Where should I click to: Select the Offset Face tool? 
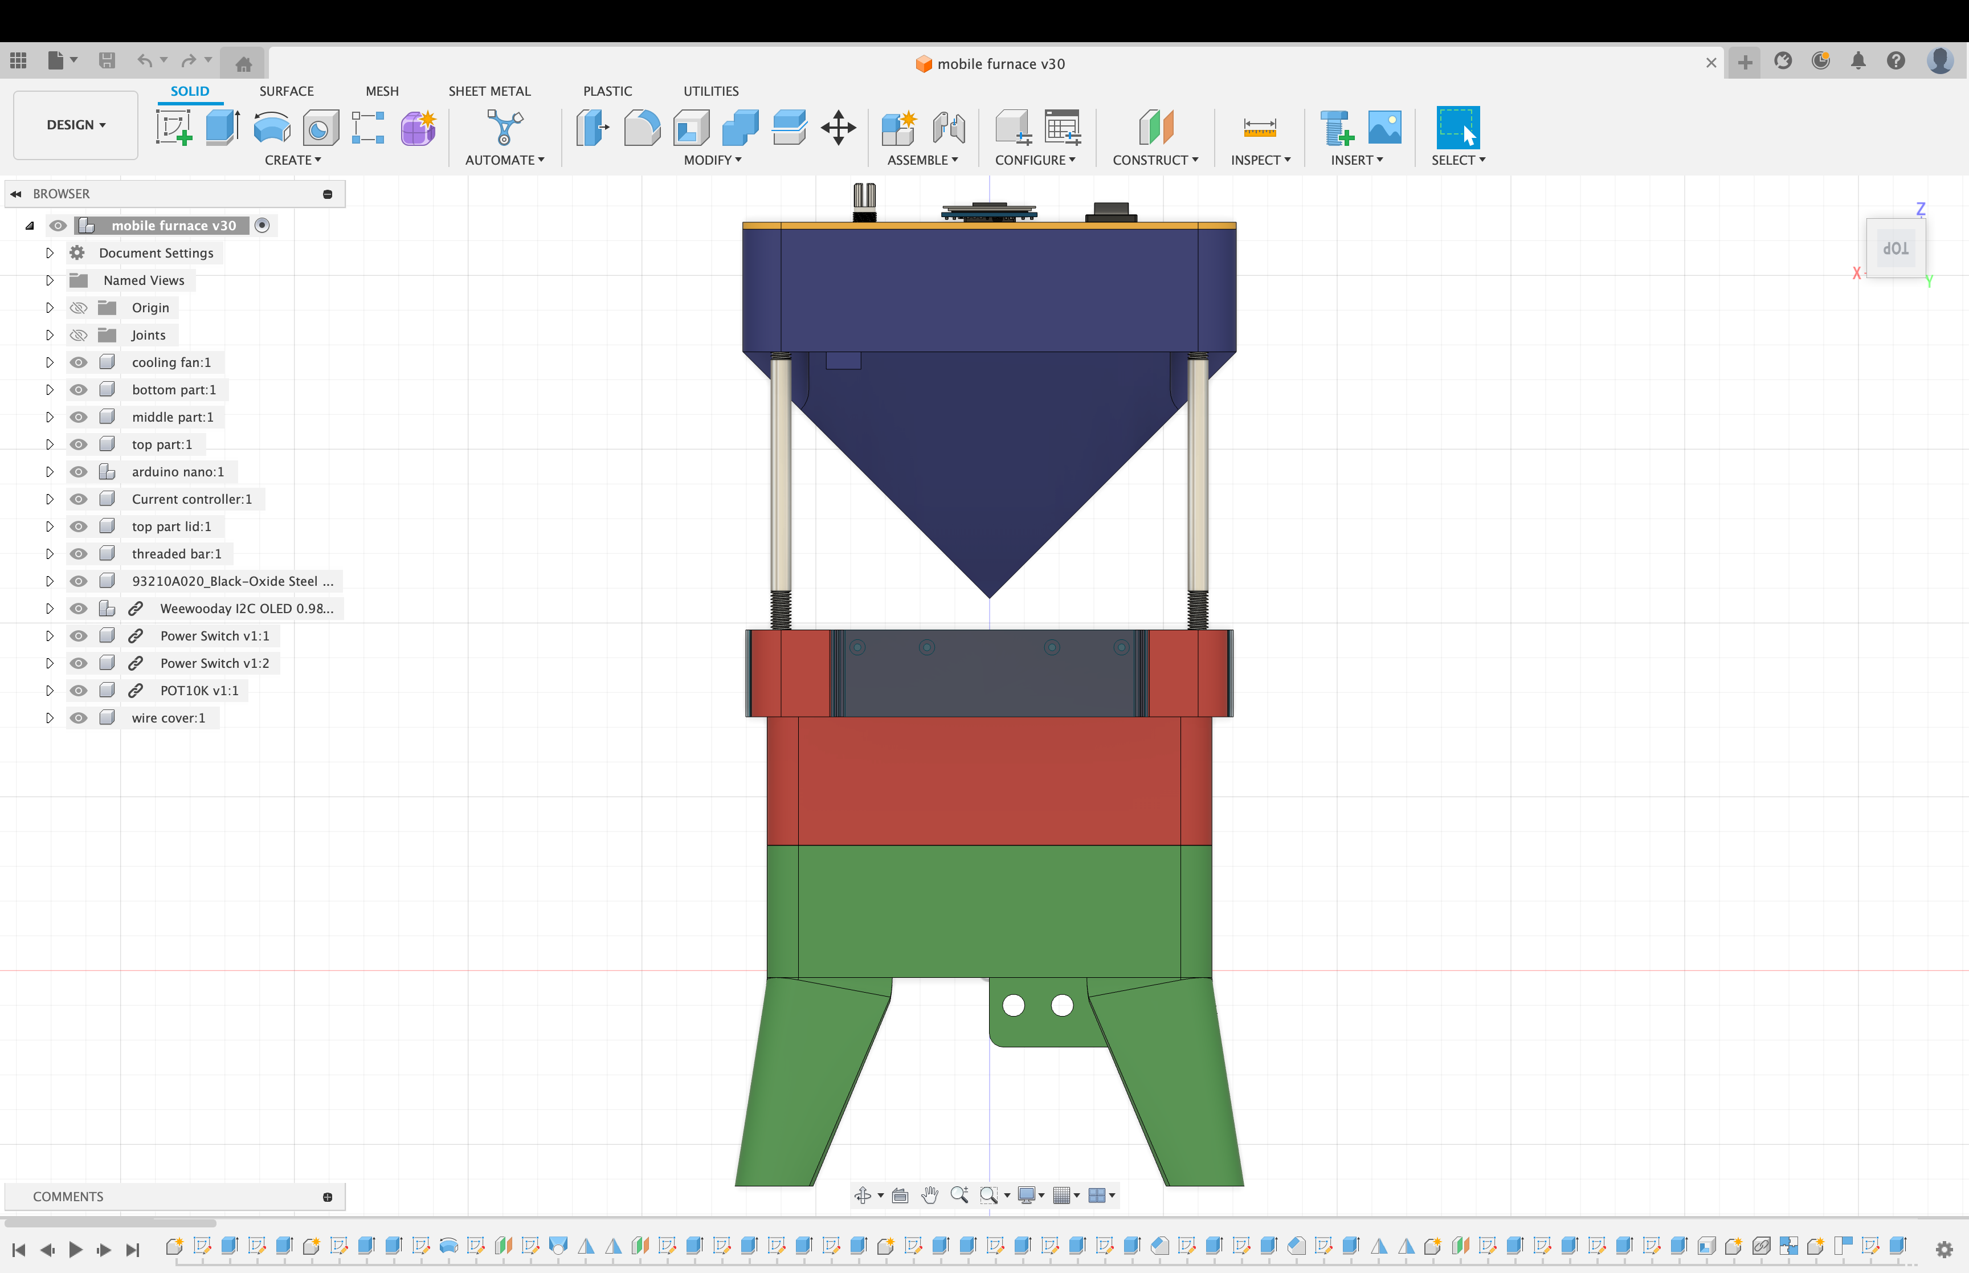[x=789, y=128]
